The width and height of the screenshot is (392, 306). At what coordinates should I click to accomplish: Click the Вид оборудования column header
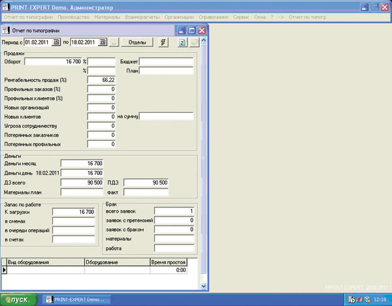tap(43, 261)
